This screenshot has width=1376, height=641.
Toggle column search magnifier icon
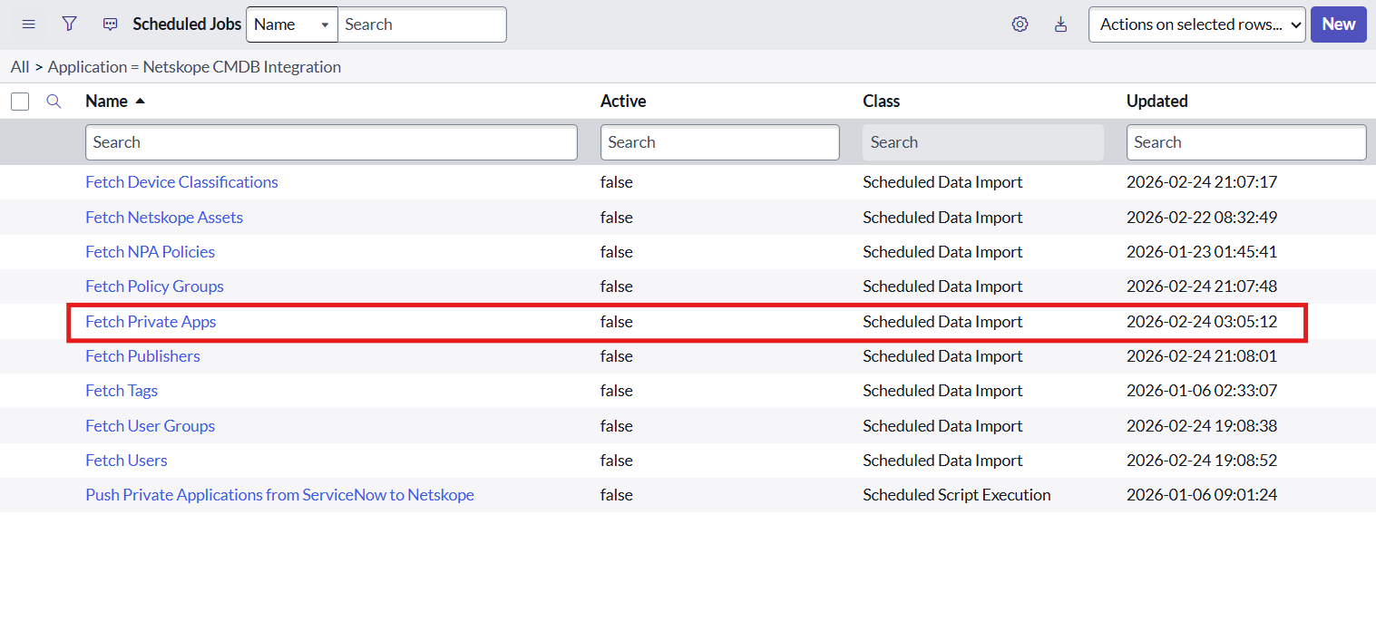(54, 102)
